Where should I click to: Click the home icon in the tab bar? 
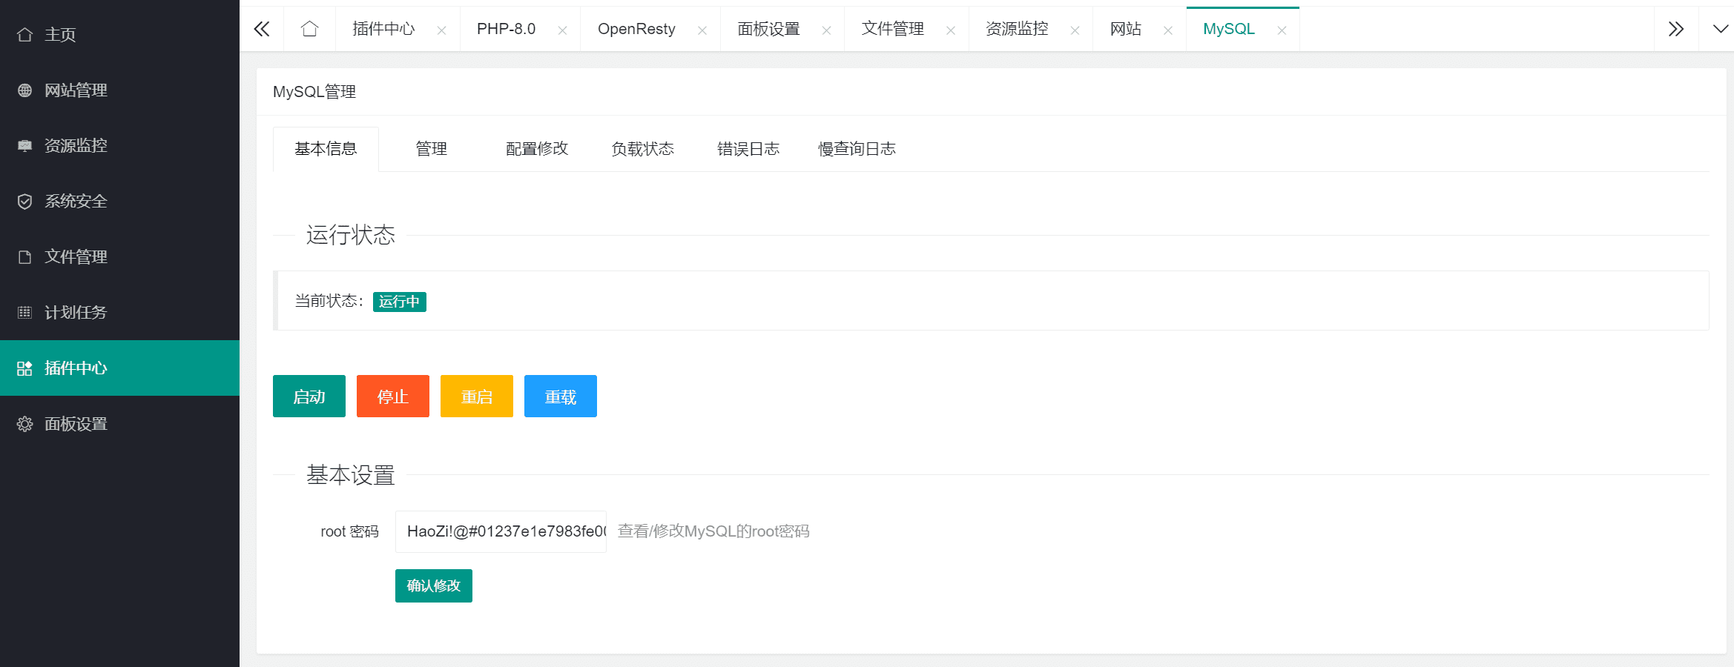tap(309, 28)
